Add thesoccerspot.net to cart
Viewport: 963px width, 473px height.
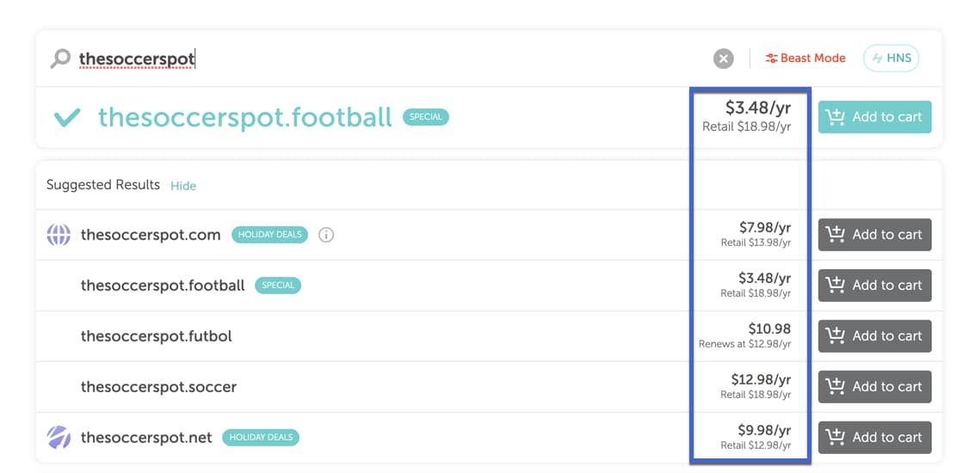[x=874, y=438]
